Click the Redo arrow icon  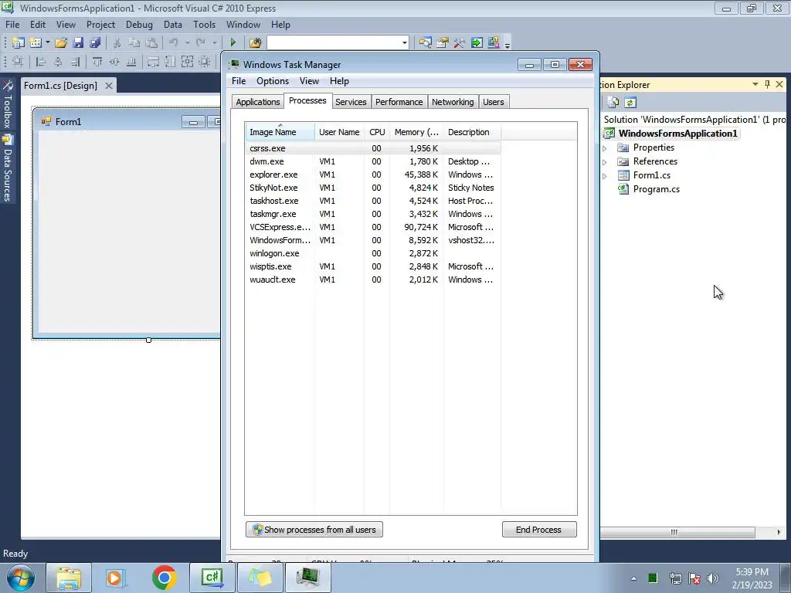click(201, 43)
